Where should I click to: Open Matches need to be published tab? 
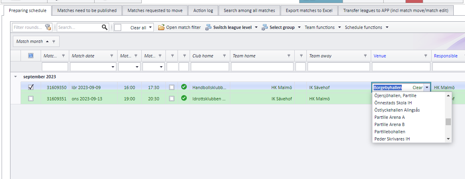87,11
